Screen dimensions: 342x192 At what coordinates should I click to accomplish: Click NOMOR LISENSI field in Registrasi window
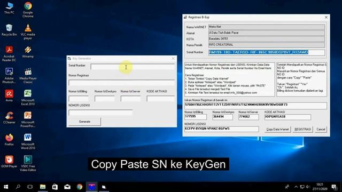click(x=222, y=129)
